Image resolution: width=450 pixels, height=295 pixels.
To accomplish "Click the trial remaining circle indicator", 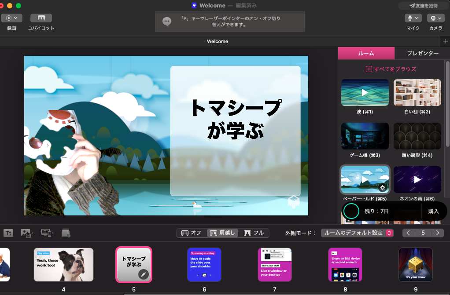I will [351, 211].
